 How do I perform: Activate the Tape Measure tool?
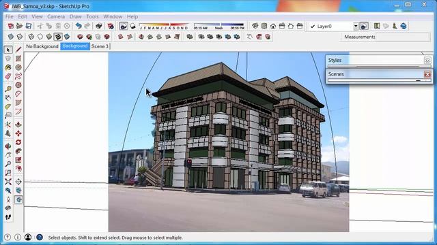tap(8, 89)
